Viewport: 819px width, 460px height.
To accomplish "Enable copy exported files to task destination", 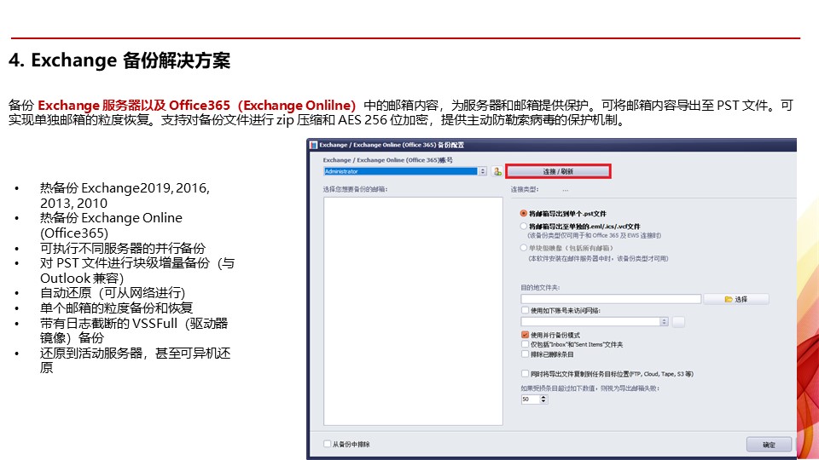I will click(x=525, y=373).
